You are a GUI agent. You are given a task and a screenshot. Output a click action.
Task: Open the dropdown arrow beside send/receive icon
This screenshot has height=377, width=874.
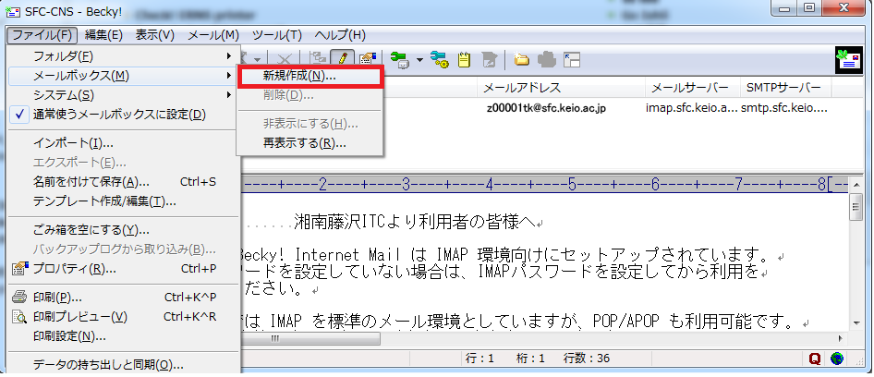(419, 59)
